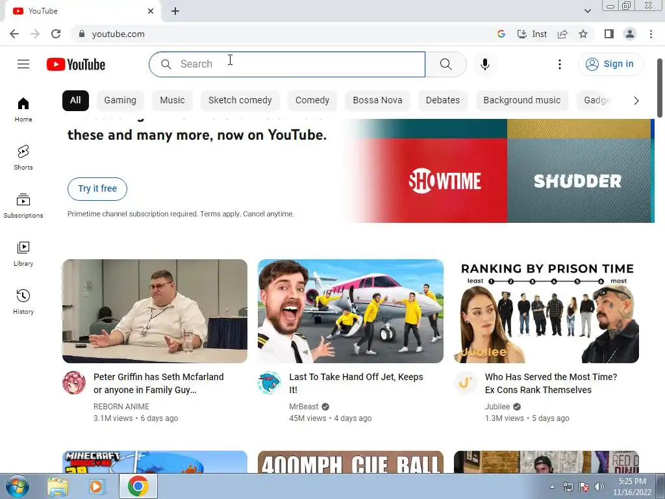Open Shorts from the sidebar
Image resolution: width=665 pixels, height=499 pixels.
click(x=23, y=157)
